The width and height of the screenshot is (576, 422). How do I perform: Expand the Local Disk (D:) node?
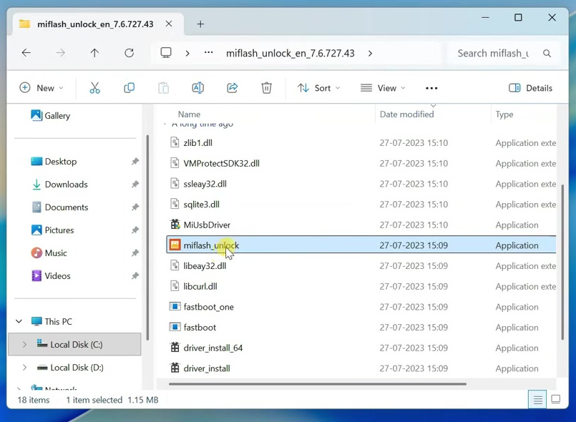(x=24, y=367)
